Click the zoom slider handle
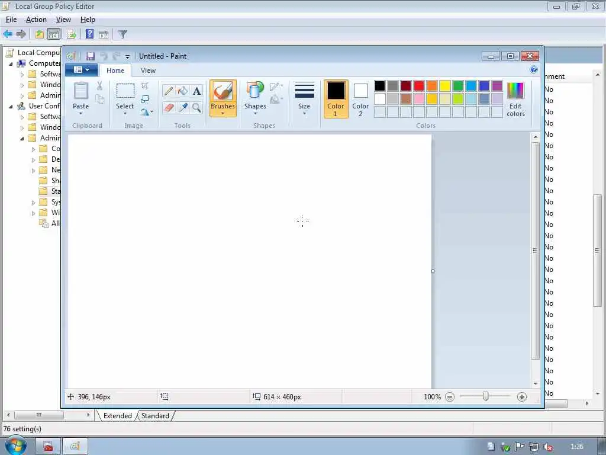 [x=485, y=396]
